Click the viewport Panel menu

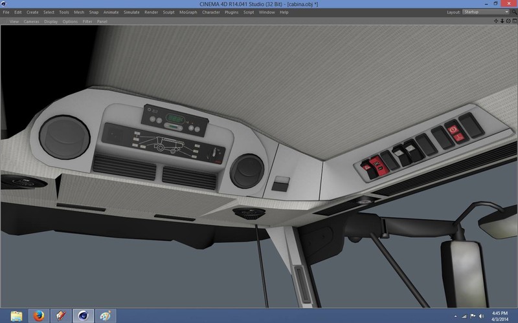click(102, 21)
